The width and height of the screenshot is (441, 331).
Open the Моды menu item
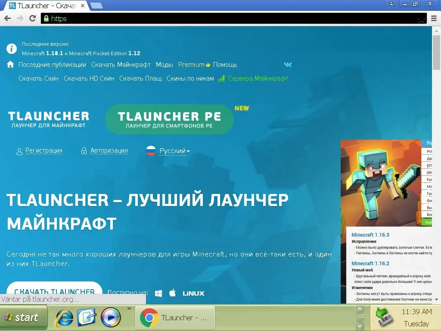pos(164,65)
